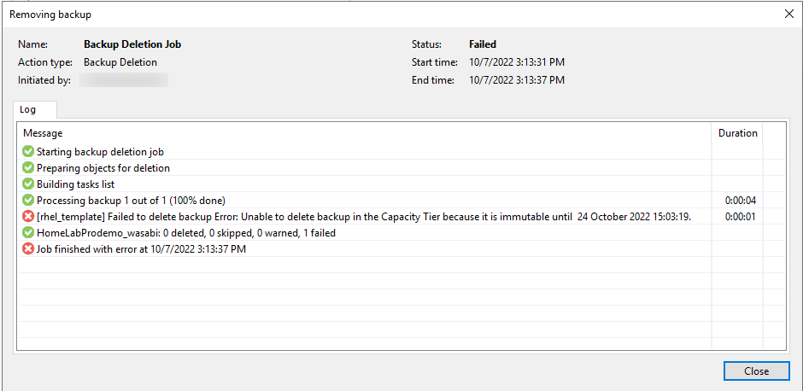The width and height of the screenshot is (803, 391).
Task: Click green check icon for Building tasks list
Action: pyautogui.click(x=28, y=184)
